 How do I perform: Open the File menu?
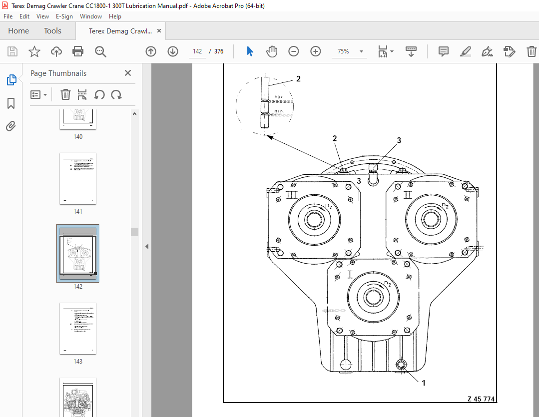(8, 16)
